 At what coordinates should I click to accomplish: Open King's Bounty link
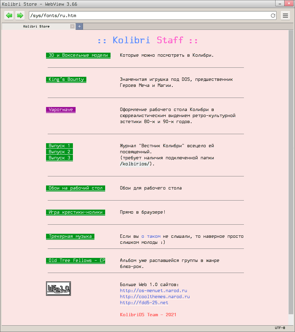(x=66, y=79)
